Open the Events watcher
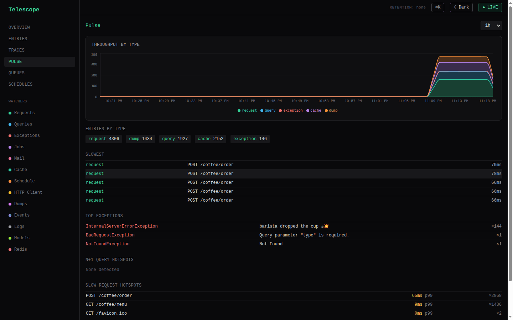 (x=40, y=215)
